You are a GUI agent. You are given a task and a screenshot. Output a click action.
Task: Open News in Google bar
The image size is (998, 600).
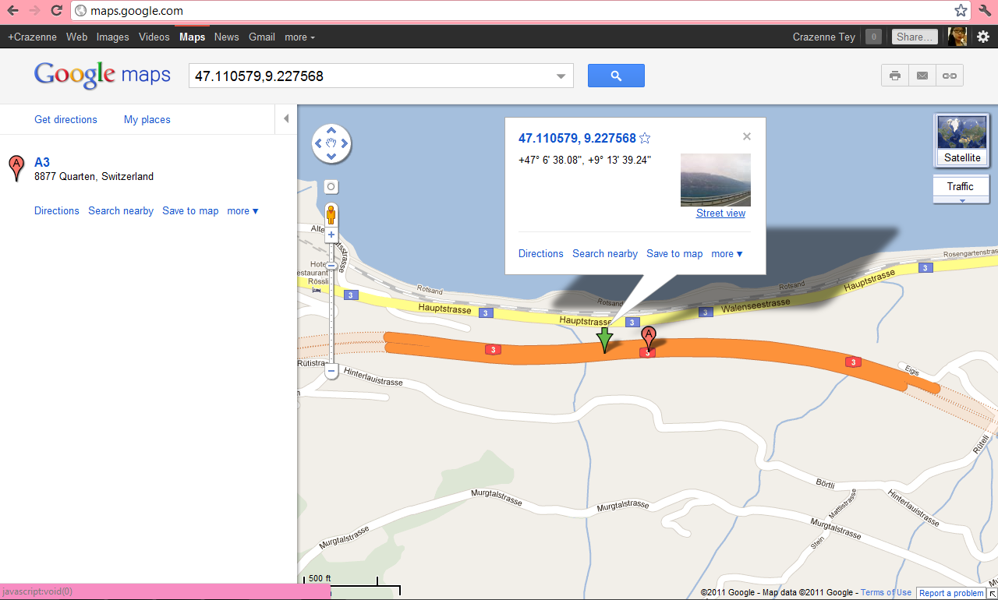pyautogui.click(x=227, y=37)
